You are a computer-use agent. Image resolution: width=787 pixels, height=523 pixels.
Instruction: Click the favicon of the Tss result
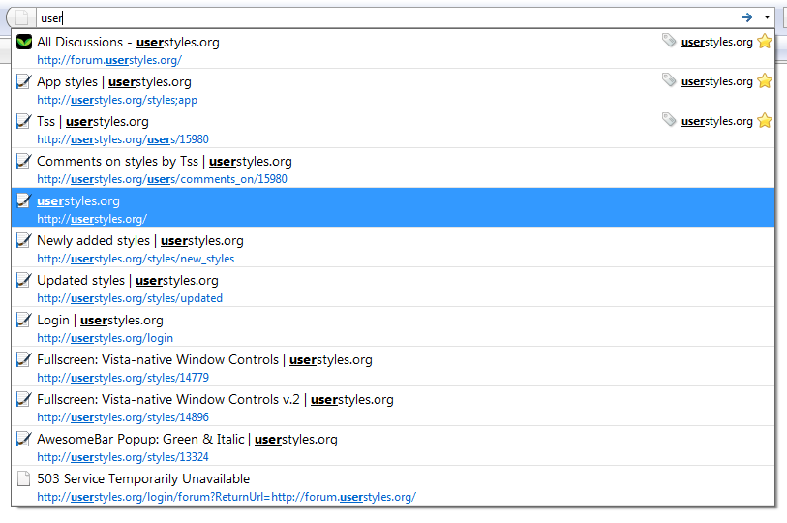tap(23, 121)
